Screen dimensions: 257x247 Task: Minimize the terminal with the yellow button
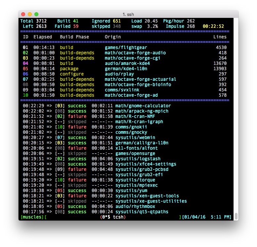[30, 14]
